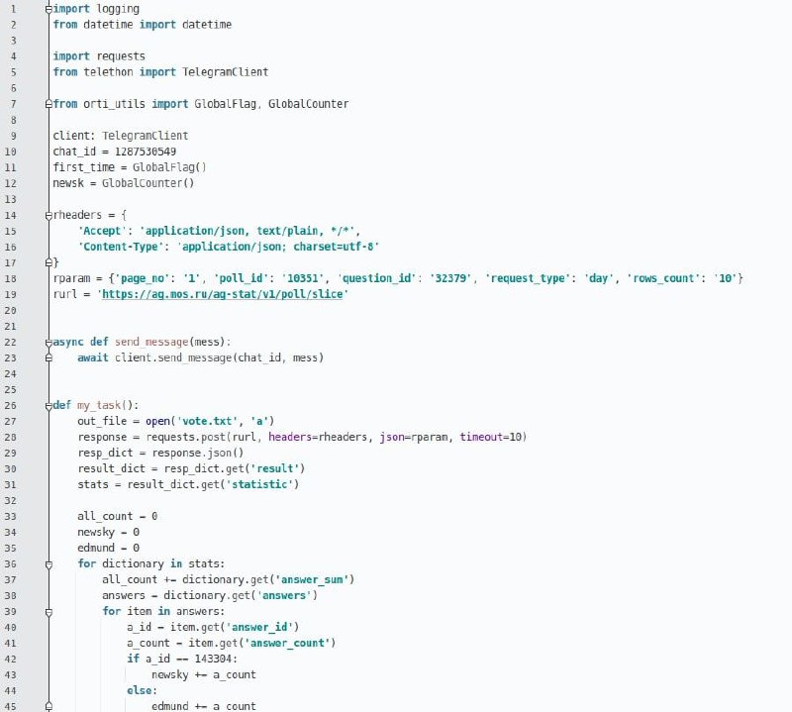Screen dimensions: 792x712
Task: Click the 'answers' string on line 38
Action: [x=284, y=596]
